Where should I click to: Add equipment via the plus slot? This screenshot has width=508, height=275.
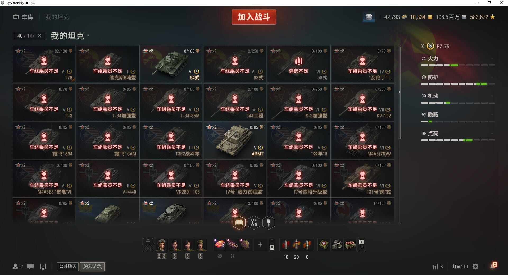(x=260, y=245)
